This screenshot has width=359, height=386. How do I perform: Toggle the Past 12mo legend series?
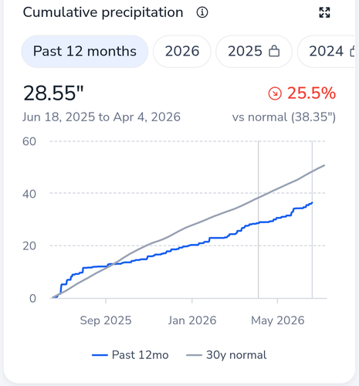(130, 355)
